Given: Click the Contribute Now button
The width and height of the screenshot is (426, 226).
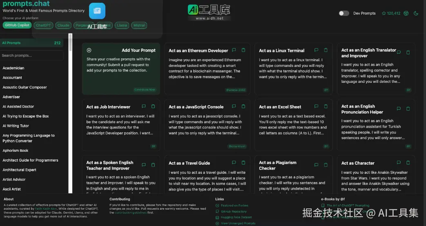Looking at the screenshot, I should point(145,89).
